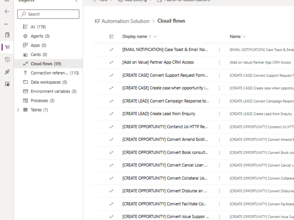Viewport: 294px width, 220px height.
Task: Open Tables (1) category
Action: [x=39, y=110]
